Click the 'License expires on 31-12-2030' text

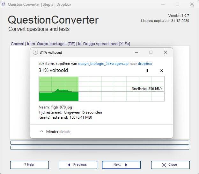tap(165, 21)
